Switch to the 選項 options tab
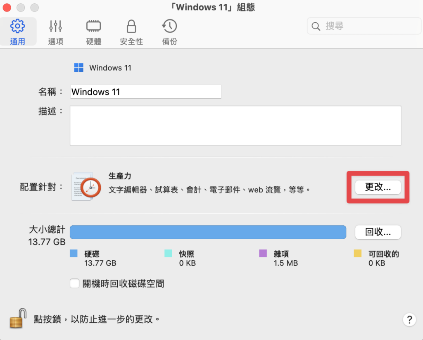Image resolution: width=423 pixels, height=340 pixels. point(56,31)
